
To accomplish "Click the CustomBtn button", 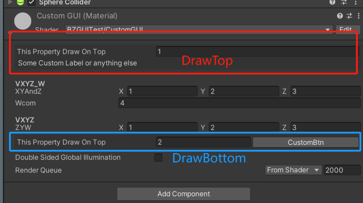I will coord(306,142).
